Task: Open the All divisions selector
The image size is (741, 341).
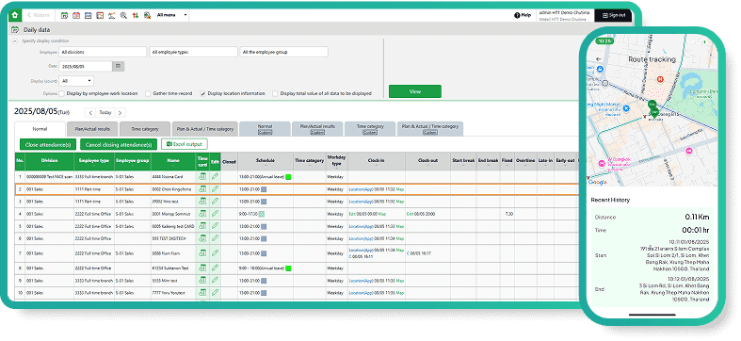Action: click(x=103, y=52)
